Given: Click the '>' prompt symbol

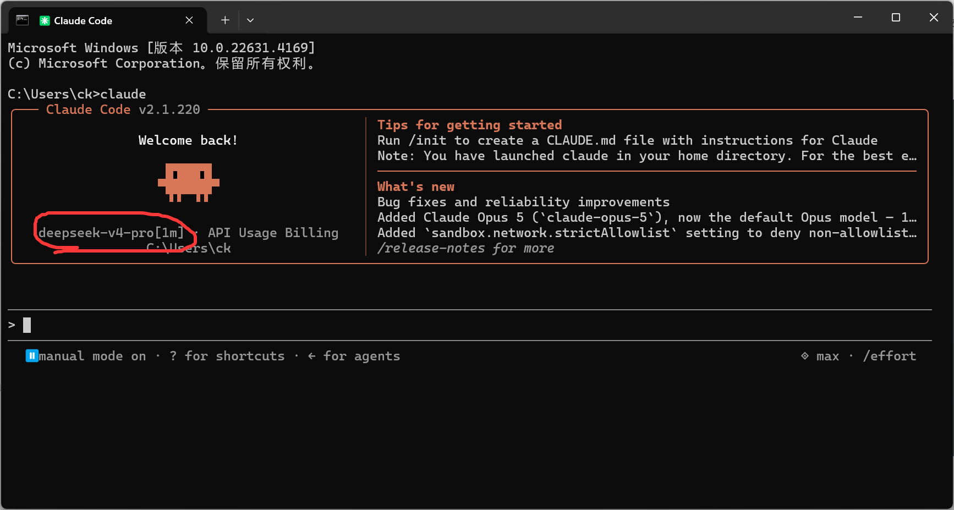Looking at the screenshot, I should click(x=12, y=325).
